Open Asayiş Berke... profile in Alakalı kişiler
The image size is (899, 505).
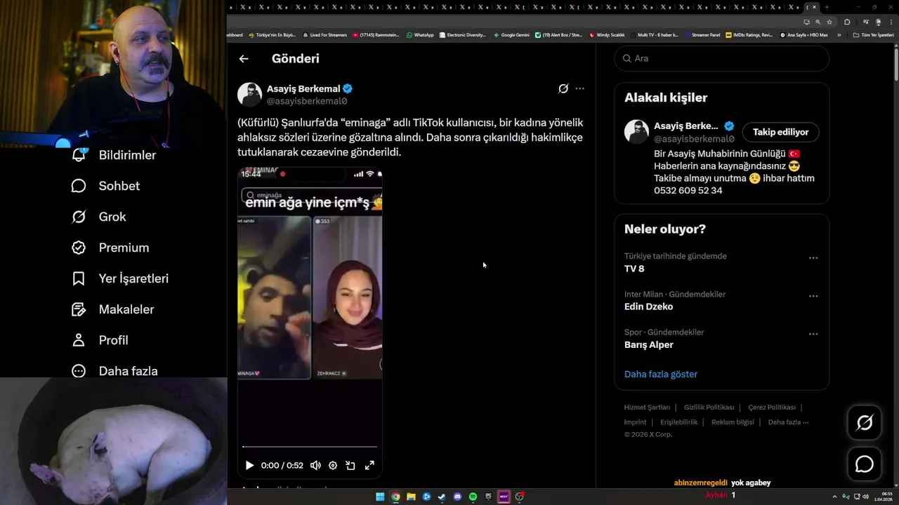tap(685, 126)
